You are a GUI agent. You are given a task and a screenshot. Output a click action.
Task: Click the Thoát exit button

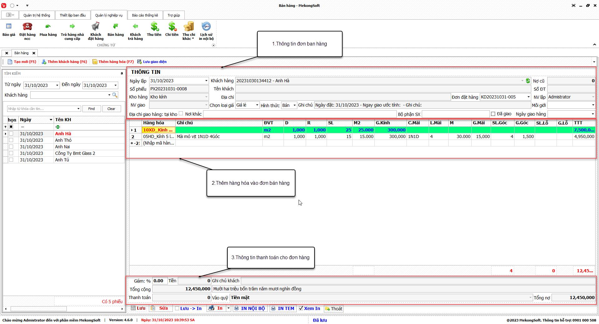(334, 308)
